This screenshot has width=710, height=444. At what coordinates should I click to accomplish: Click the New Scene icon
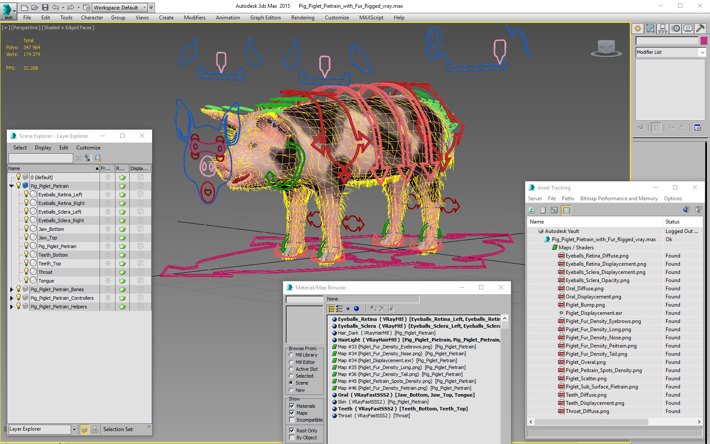(25, 7)
